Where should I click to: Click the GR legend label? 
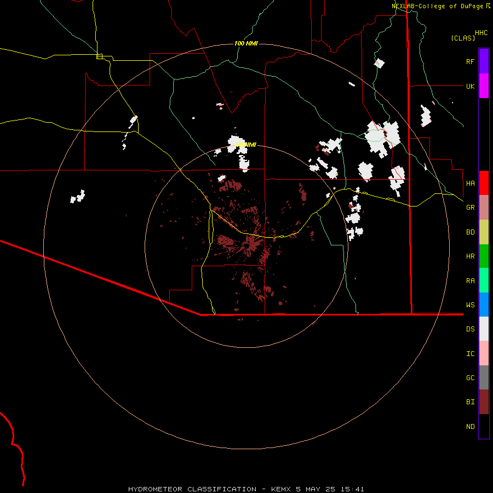point(470,208)
